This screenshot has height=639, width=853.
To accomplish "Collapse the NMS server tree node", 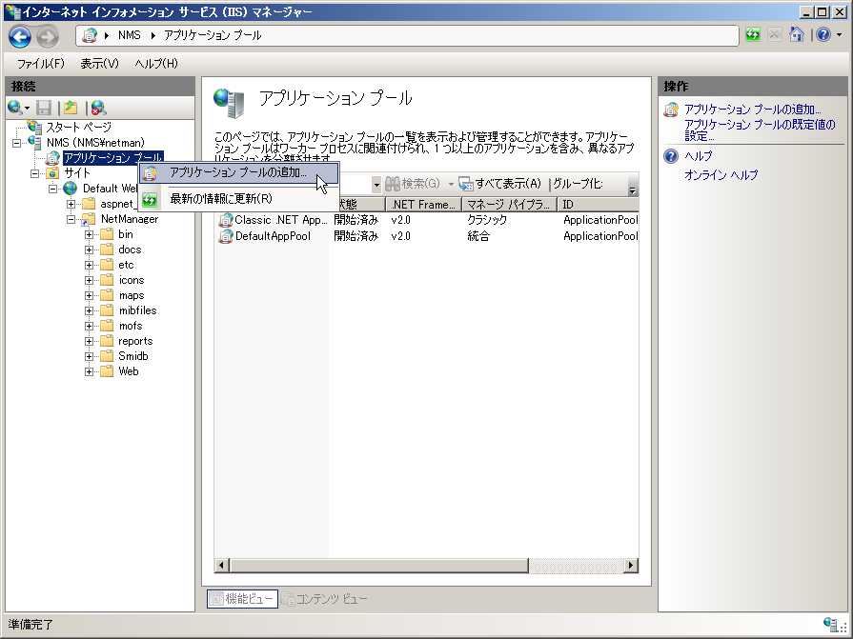I will point(17,143).
